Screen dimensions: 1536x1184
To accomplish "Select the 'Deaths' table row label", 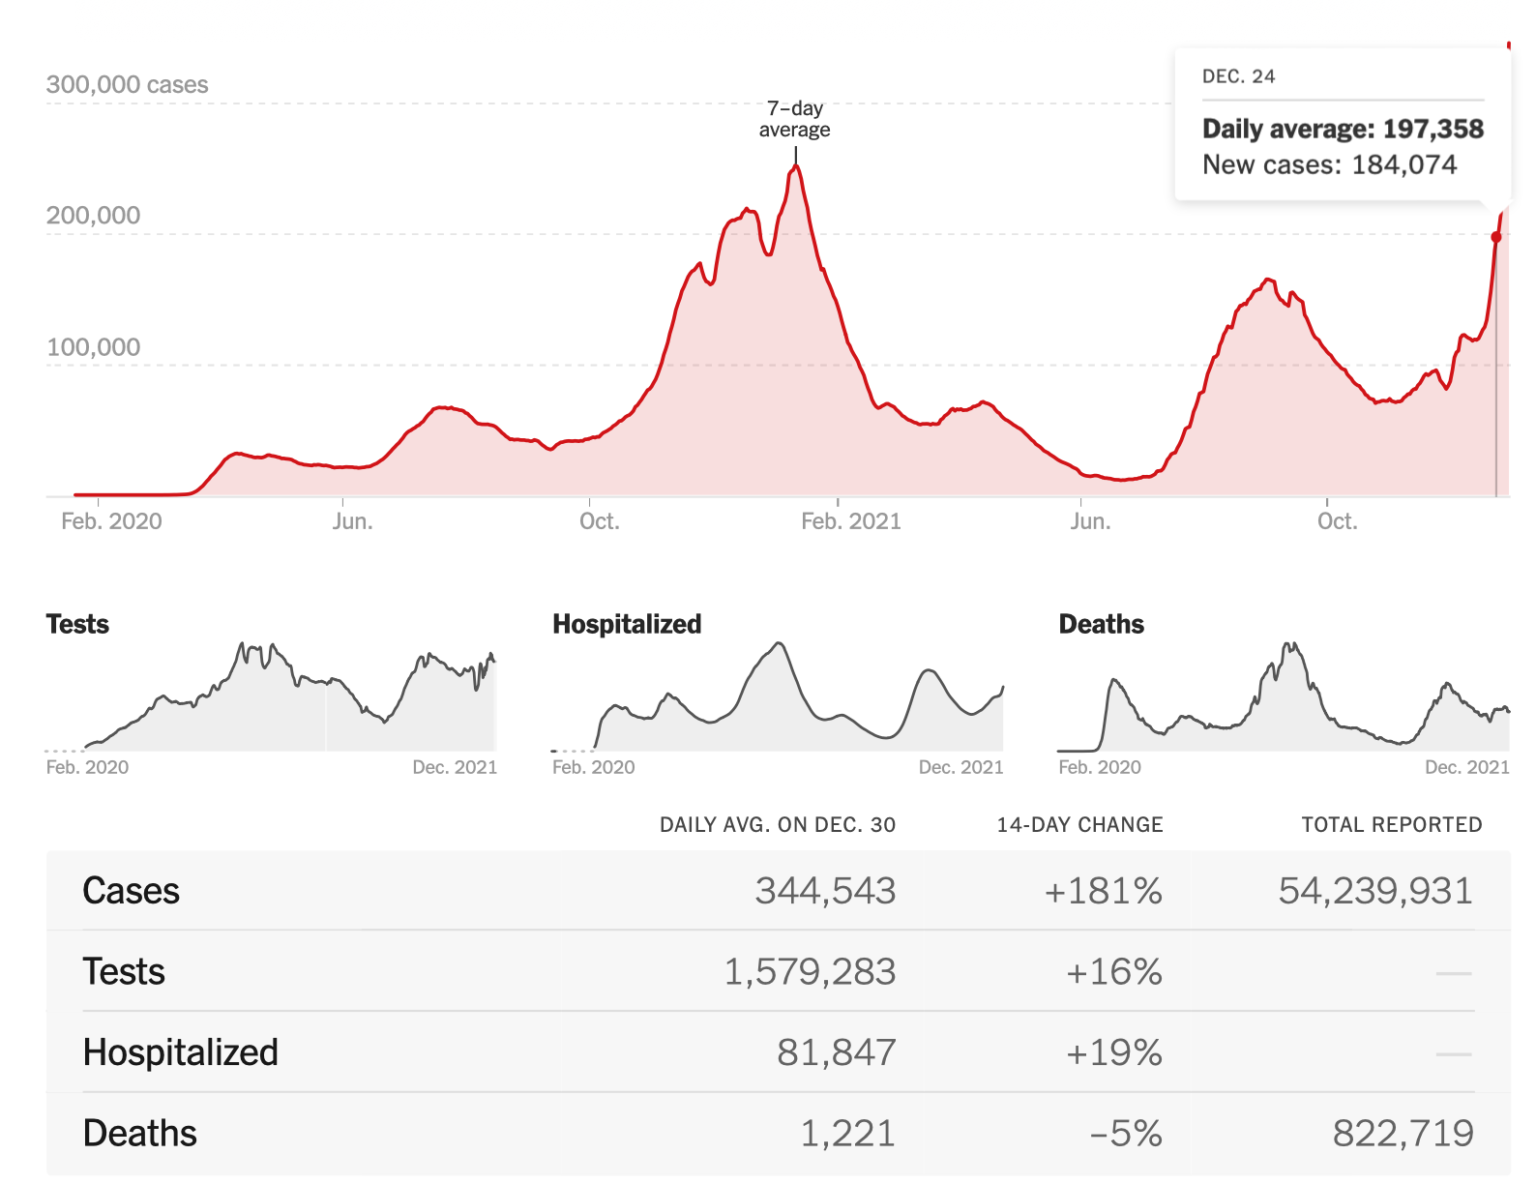I will pyautogui.click(x=139, y=1133).
